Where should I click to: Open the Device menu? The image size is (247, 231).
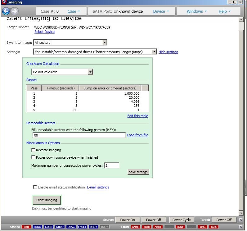click(x=161, y=11)
